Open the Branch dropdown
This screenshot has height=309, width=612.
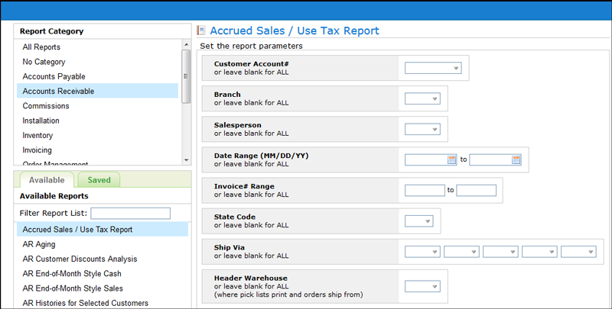(422, 98)
